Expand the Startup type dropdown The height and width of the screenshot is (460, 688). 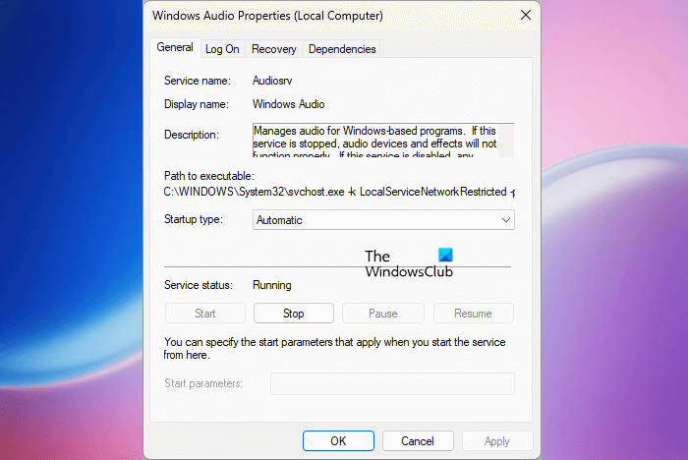point(383,221)
